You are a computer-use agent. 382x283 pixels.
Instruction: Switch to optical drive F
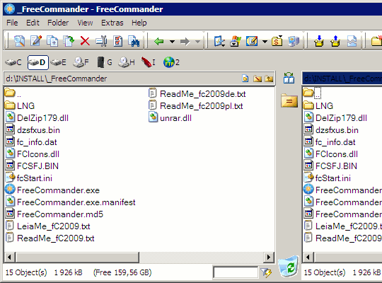(81, 63)
